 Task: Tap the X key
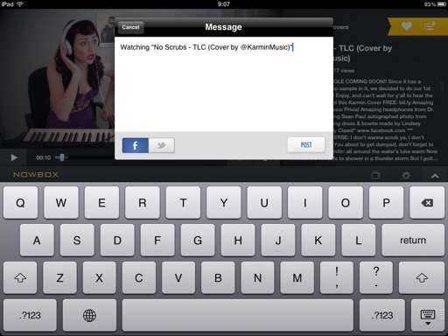(x=100, y=277)
